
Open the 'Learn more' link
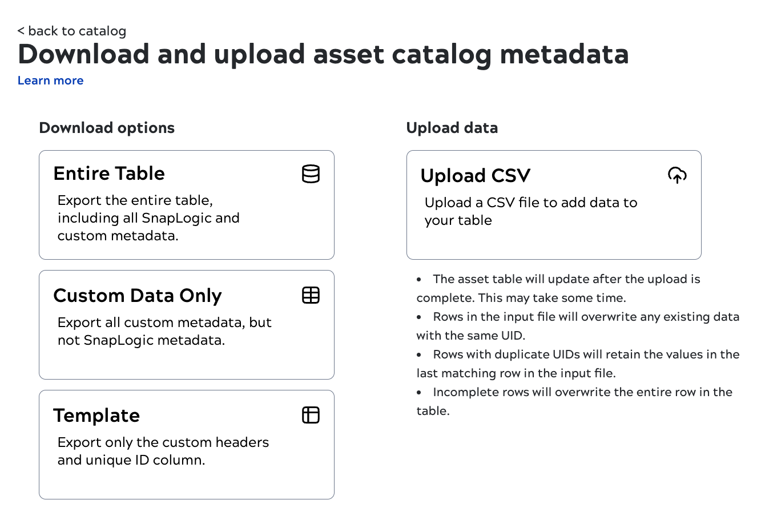pos(50,80)
